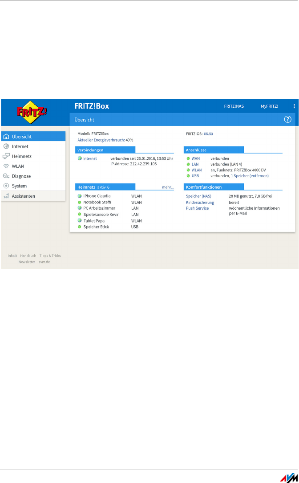Image resolution: width=299 pixels, height=483 pixels.
Task: Click the Heimnetz computers icon
Action: pyautogui.click(x=6, y=156)
